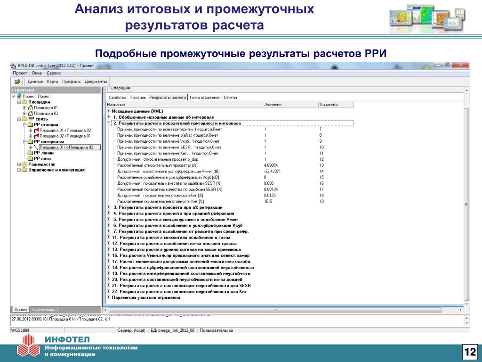The height and width of the screenshot is (362, 482).
Task: Switch to the Свойства tab
Action: tap(117, 97)
